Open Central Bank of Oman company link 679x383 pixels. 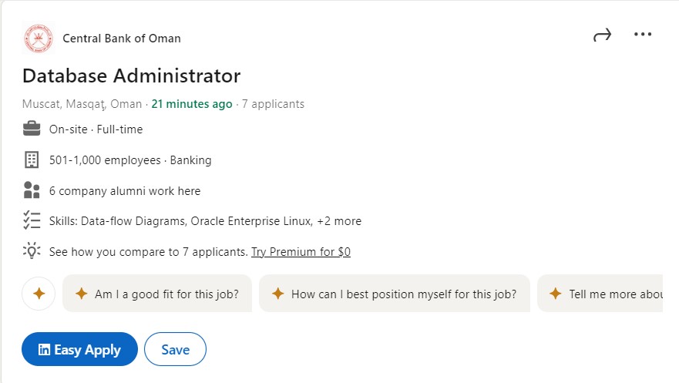[x=121, y=39]
